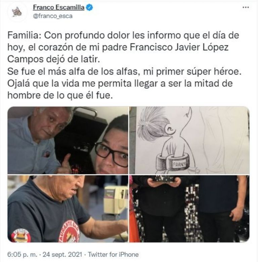This screenshot has width=258, height=262.
Task: Open Franco Escamilla's profile avatar
Action: pyautogui.click(x=17, y=12)
